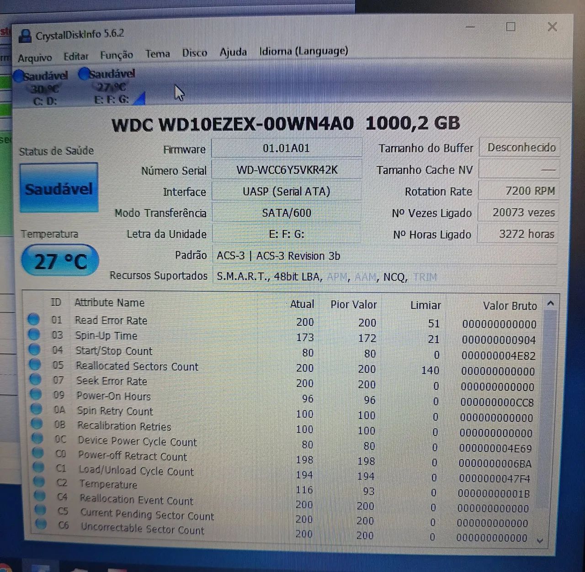Viewport: 585px width, 572px height.
Task: Select the Spin-Up Time attribute name
Action: tap(106, 336)
